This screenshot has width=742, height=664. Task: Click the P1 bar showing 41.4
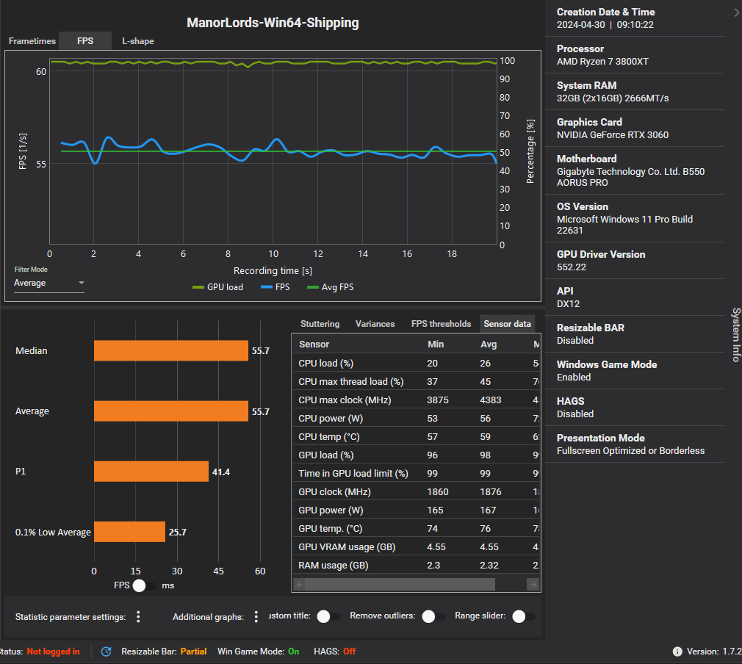151,472
